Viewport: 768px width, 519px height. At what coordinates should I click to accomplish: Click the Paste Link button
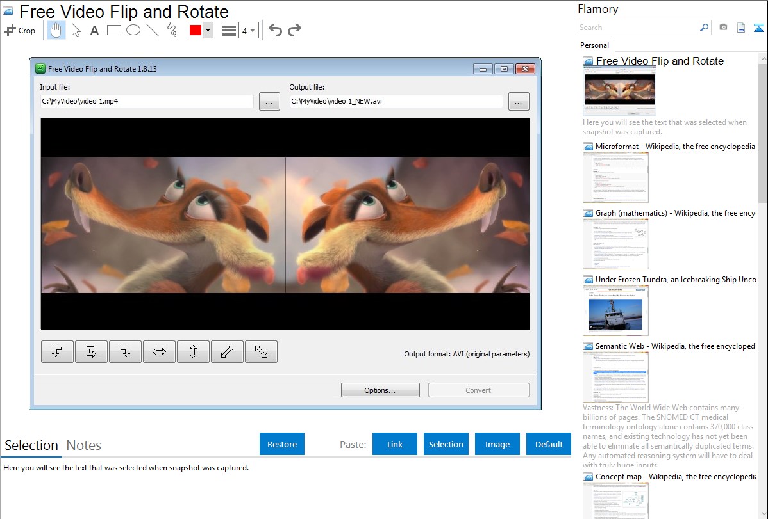coord(395,444)
